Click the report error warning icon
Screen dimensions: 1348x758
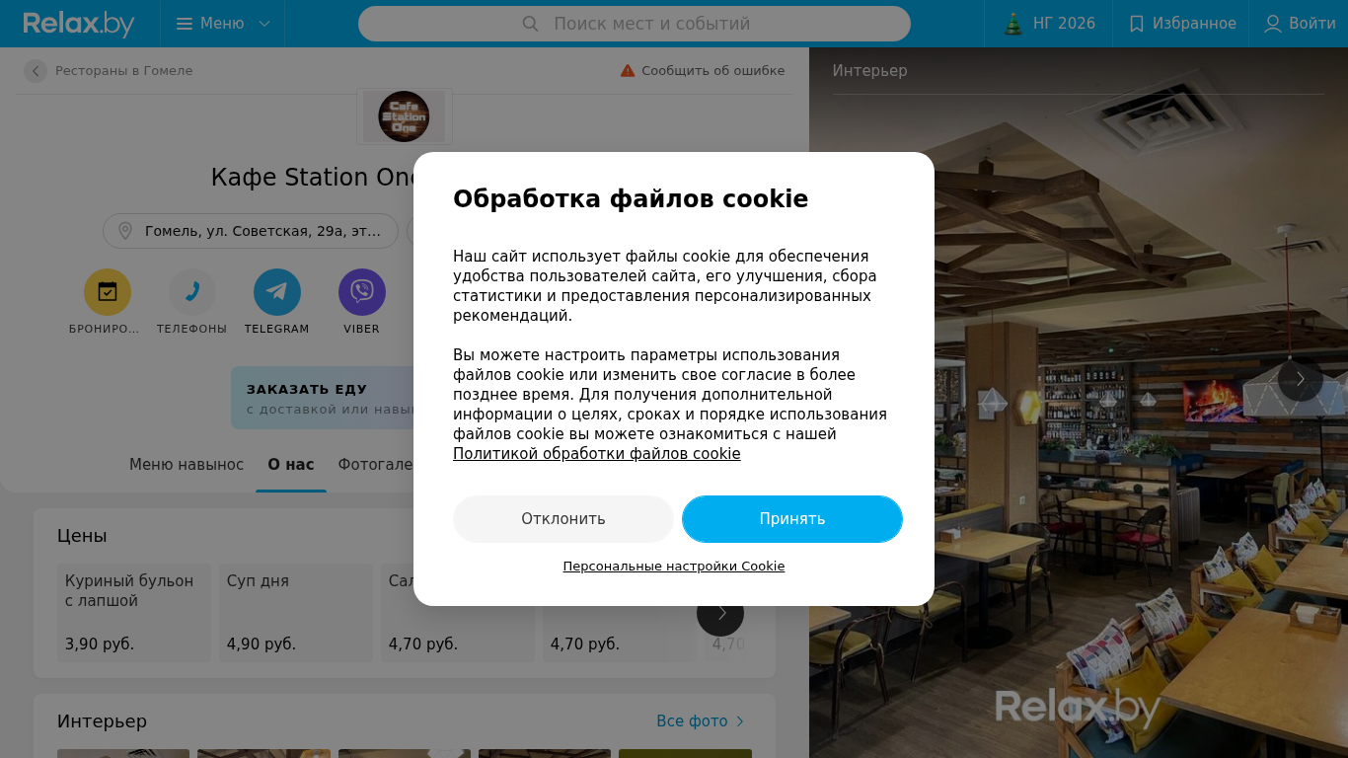coord(628,70)
